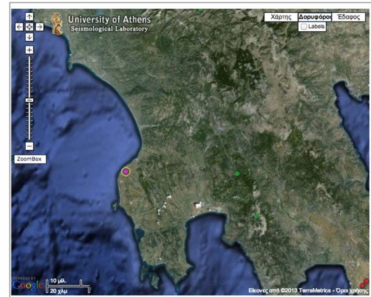Pan the map right with arrow
This screenshot has width=371, height=297.
pyautogui.click(x=40, y=27)
